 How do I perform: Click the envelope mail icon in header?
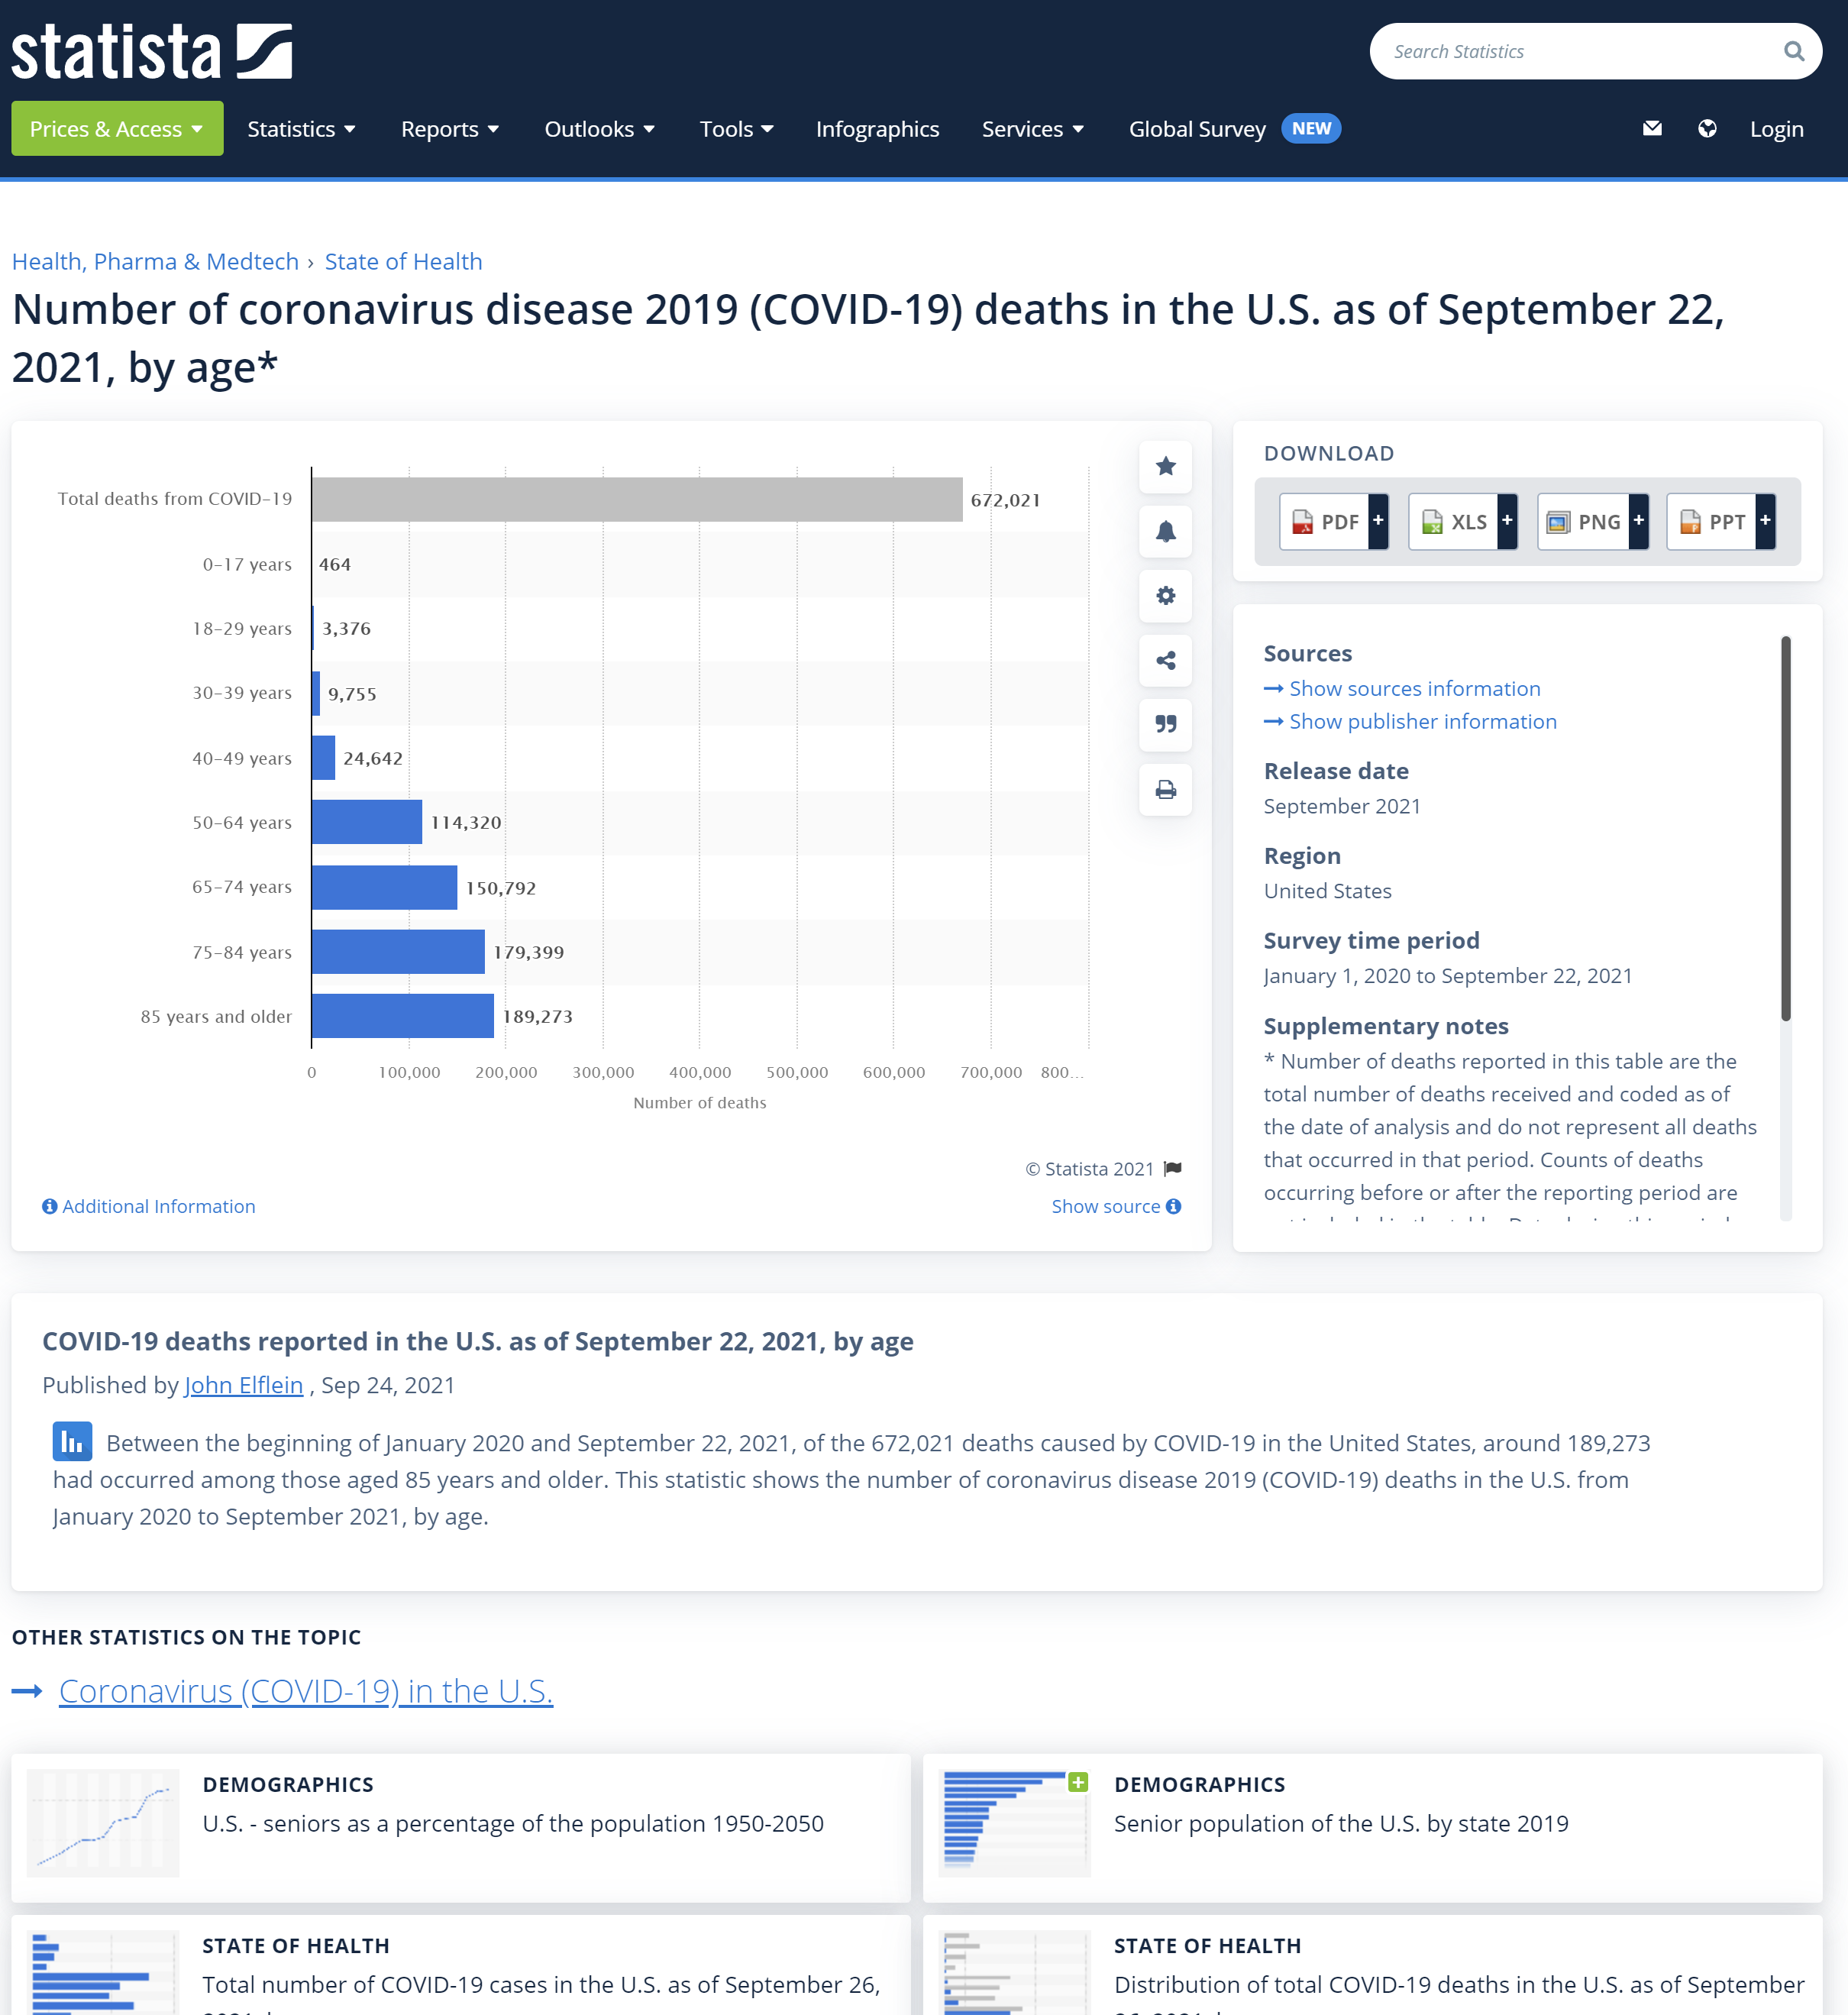pyautogui.click(x=1652, y=129)
